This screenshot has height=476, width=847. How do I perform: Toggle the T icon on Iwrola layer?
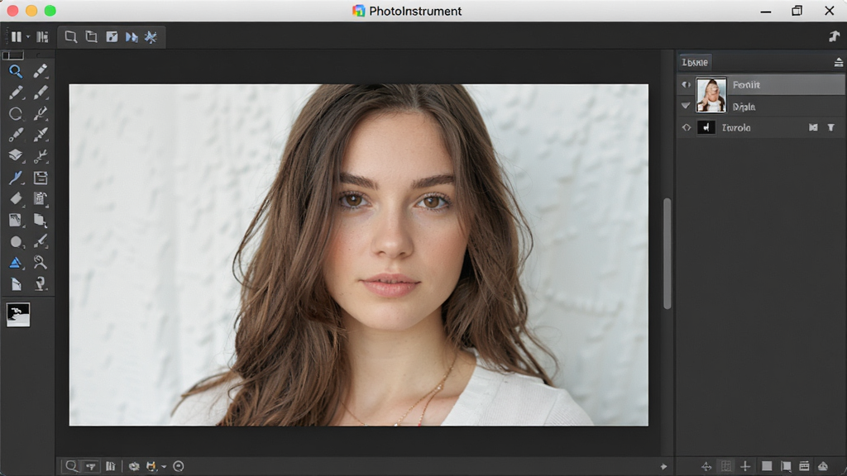click(830, 127)
